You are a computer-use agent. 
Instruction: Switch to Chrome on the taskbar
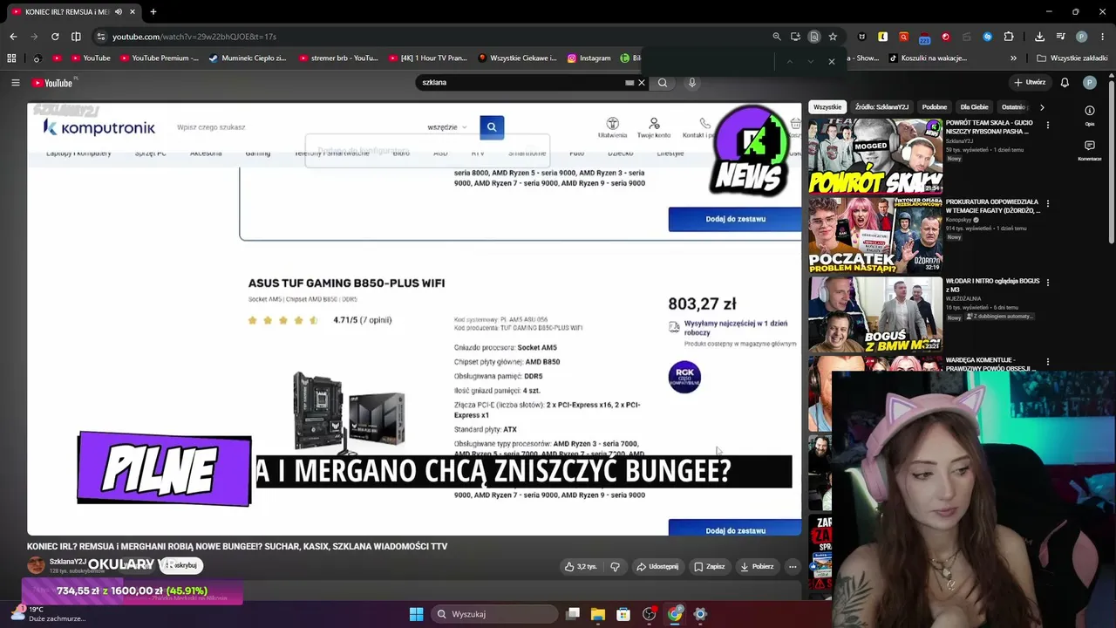click(674, 614)
